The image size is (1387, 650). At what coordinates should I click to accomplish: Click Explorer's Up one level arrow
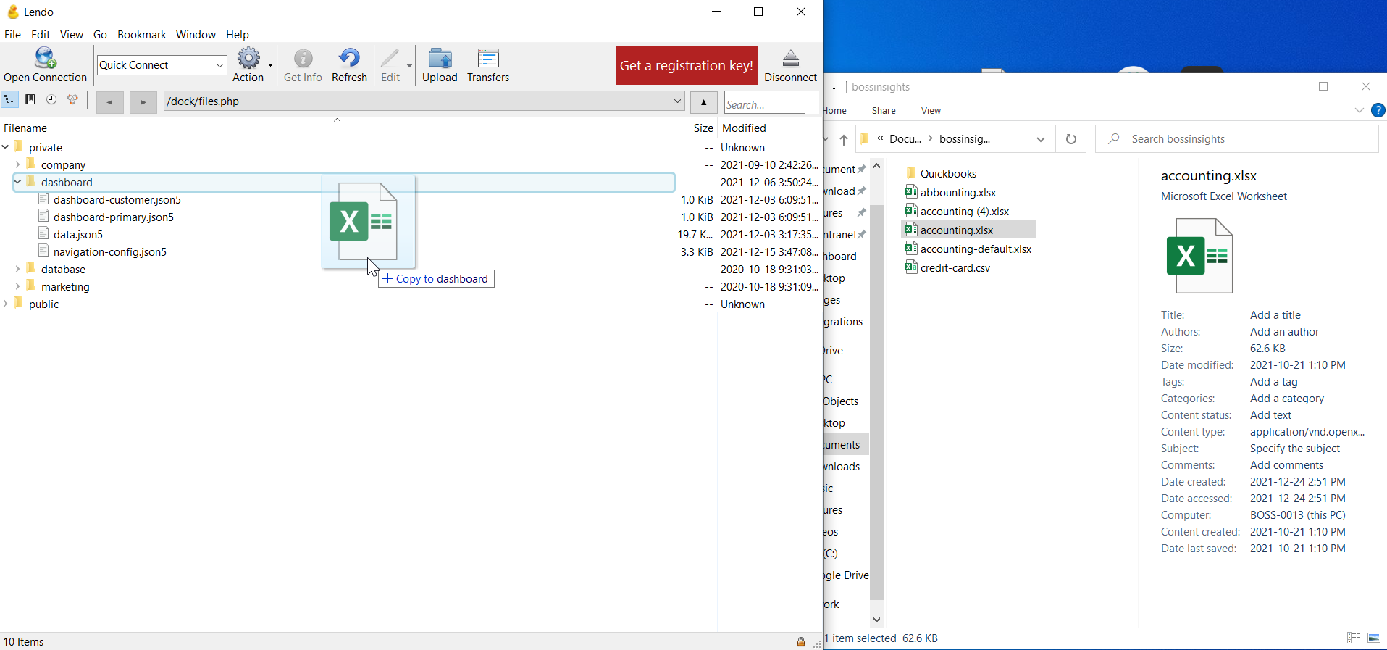[x=844, y=139]
